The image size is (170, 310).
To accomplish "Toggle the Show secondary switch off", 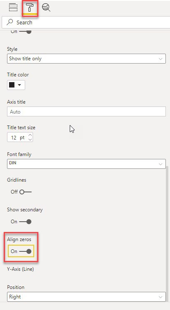I will [26, 222].
